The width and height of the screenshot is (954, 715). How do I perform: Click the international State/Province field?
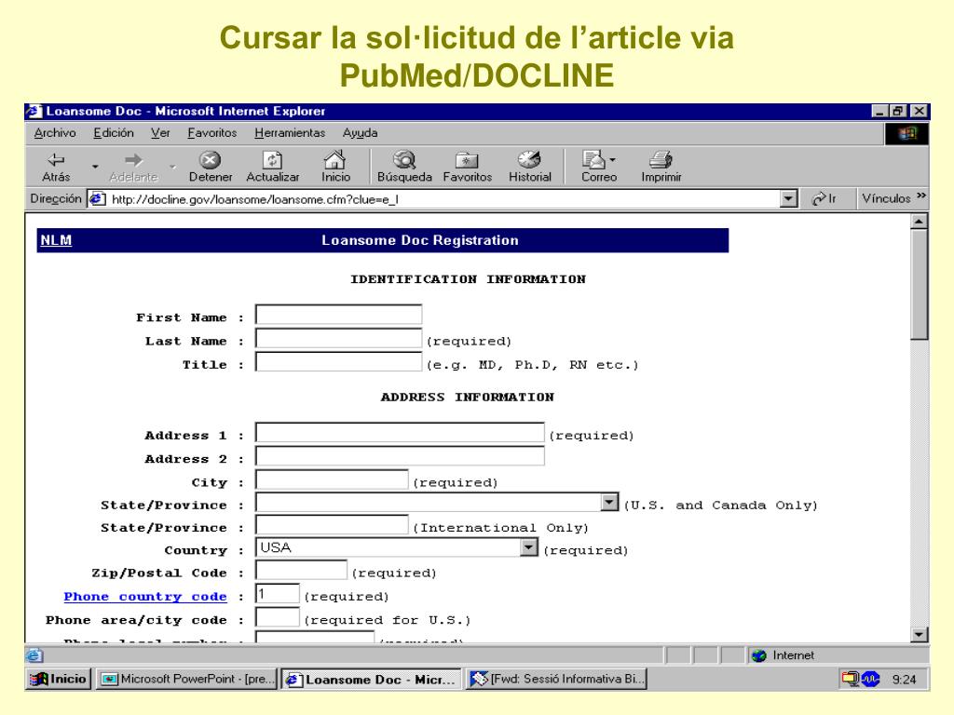point(332,525)
